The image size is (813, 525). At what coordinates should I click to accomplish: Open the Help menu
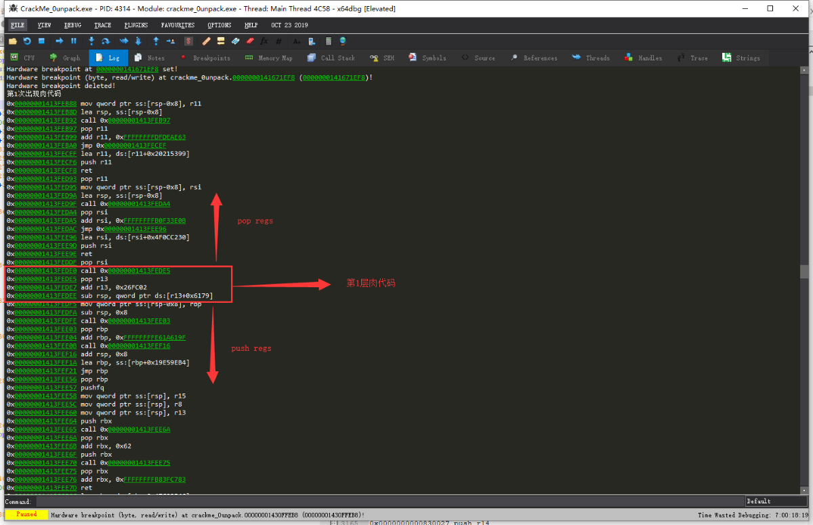[251, 25]
